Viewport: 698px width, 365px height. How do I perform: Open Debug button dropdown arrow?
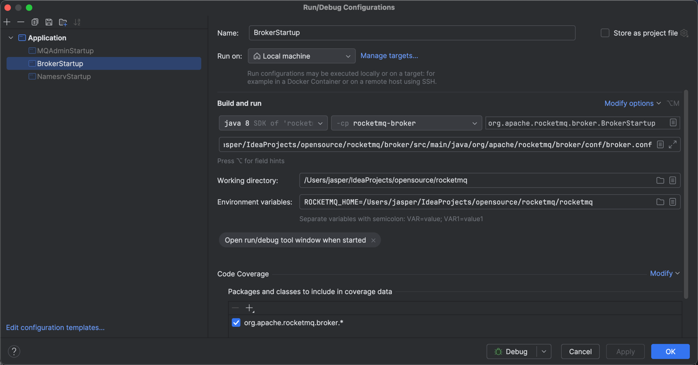tap(544, 352)
